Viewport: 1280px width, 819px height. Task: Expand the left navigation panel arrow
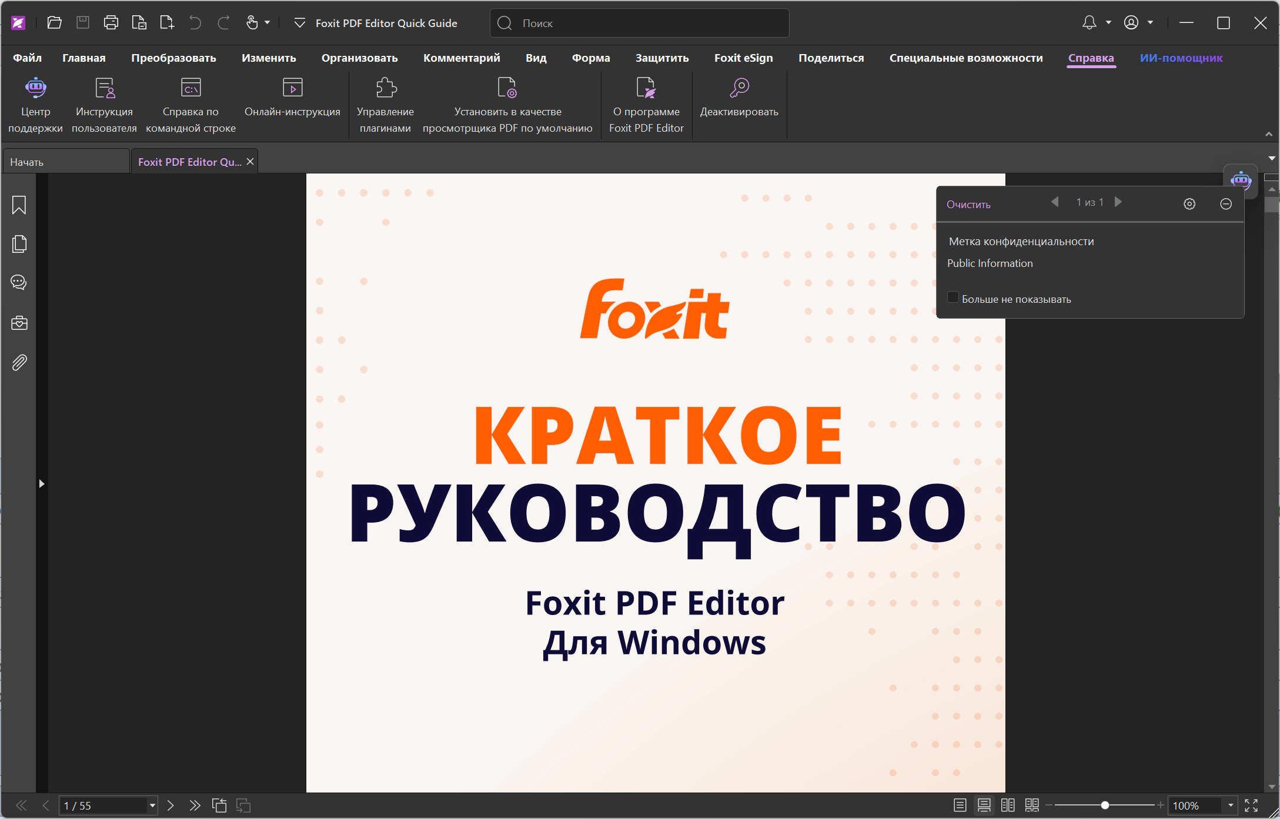pyautogui.click(x=42, y=484)
